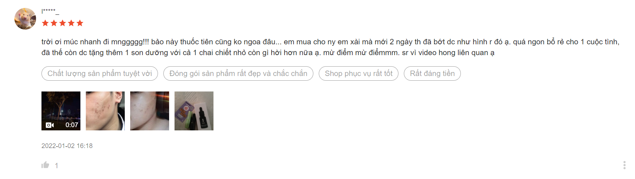Click the fourth rating star

(x=71, y=23)
